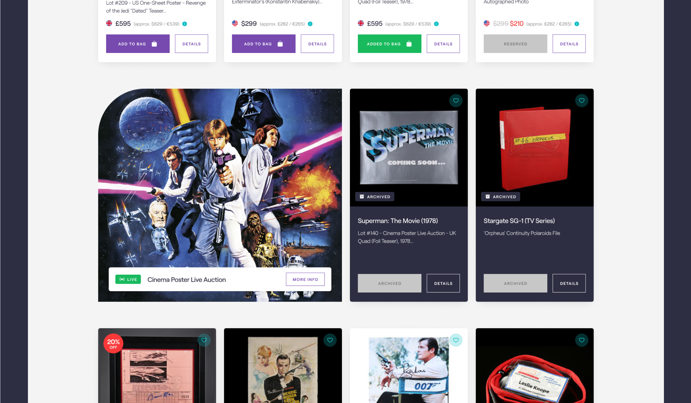
Task: Click info icon beside £595 Jedi poster price
Action: pyautogui.click(x=185, y=24)
